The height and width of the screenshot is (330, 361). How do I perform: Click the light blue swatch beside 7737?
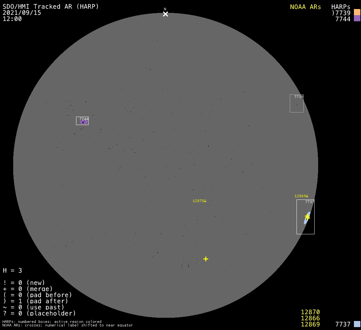click(357, 324)
